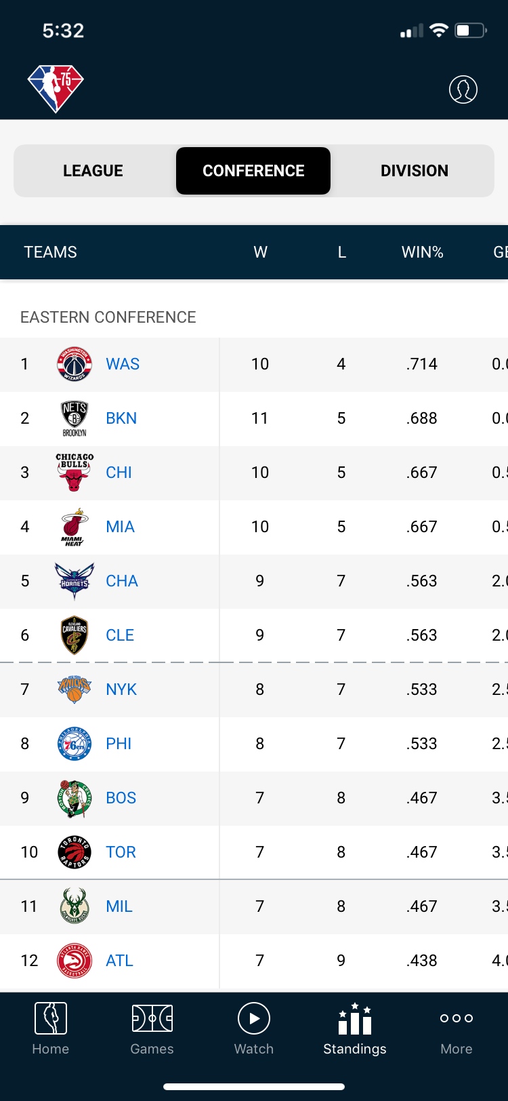Select the Conference standings view
The image size is (508, 1101).
tap(253, 171)
